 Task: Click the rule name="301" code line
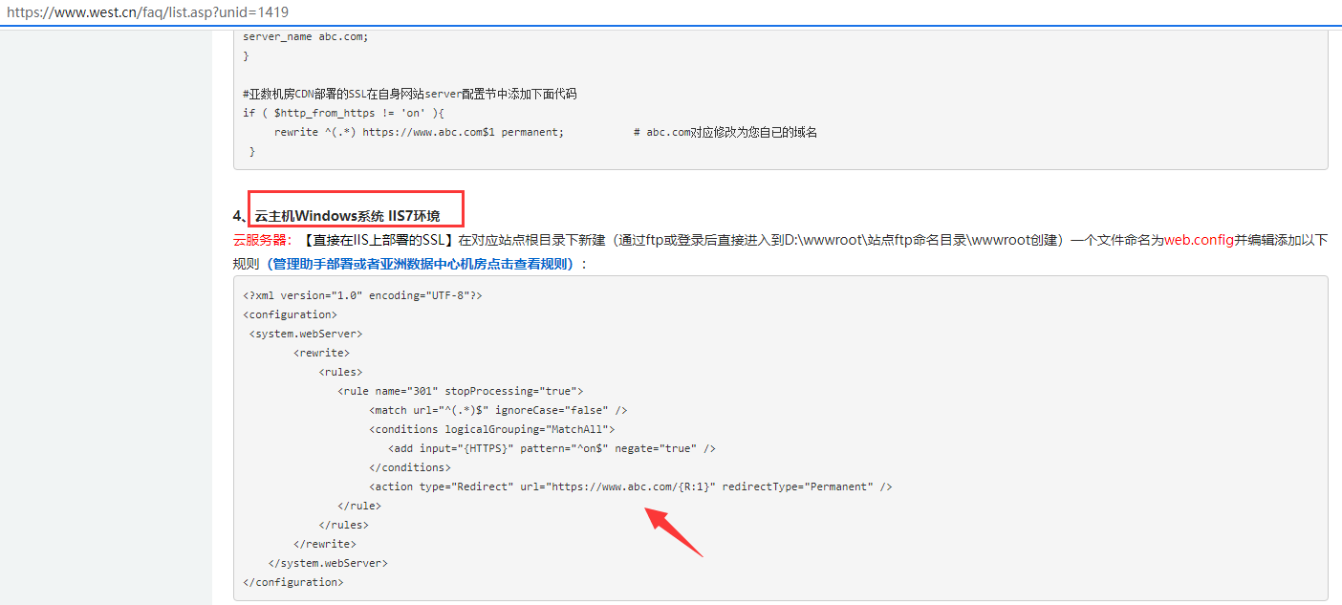pyautogui.click(x=460, y=391)
